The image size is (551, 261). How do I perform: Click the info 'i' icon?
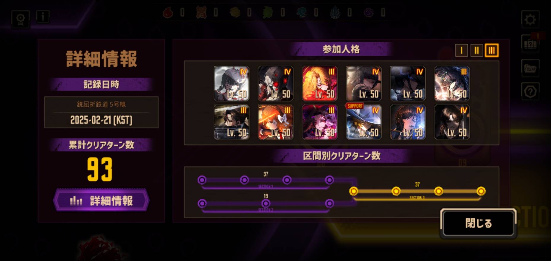click(x=43, y=17)
